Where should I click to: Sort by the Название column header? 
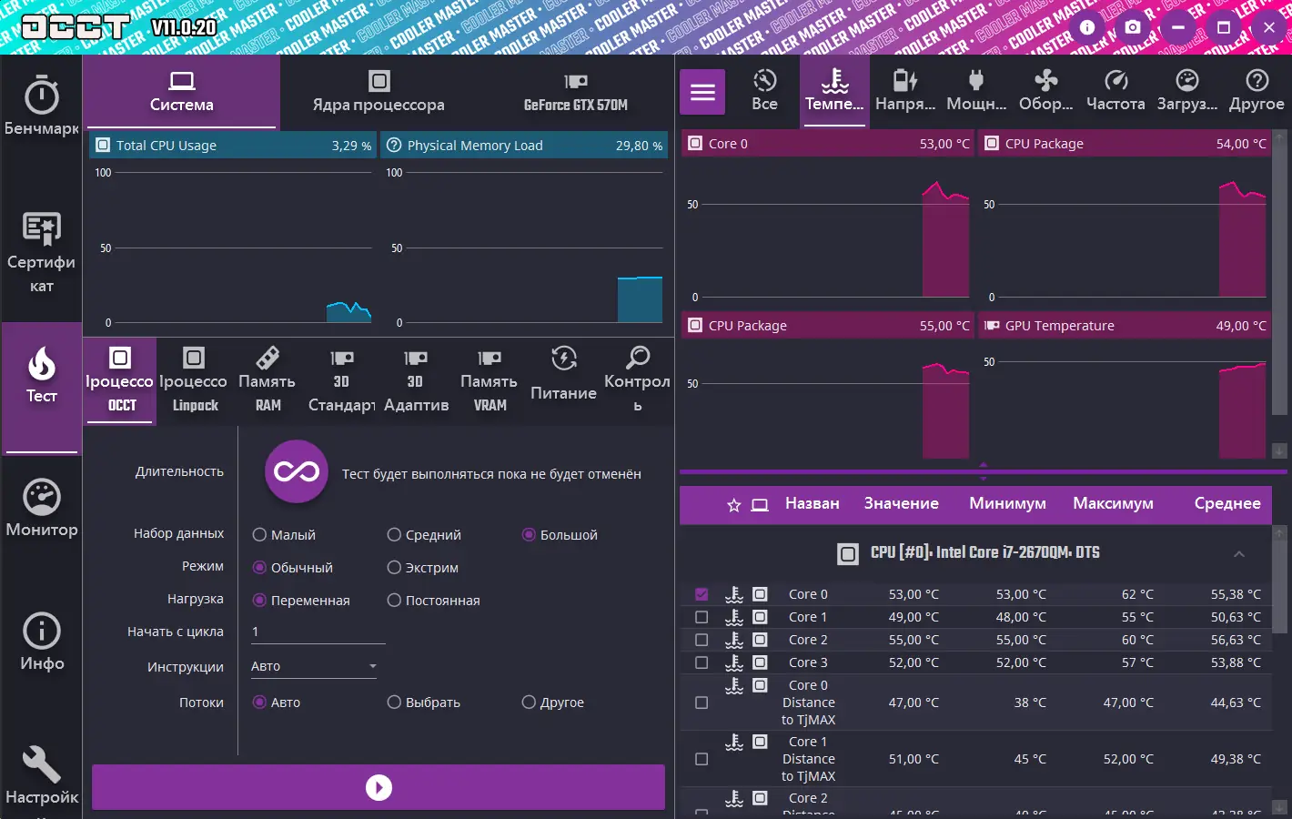point(812,503)
